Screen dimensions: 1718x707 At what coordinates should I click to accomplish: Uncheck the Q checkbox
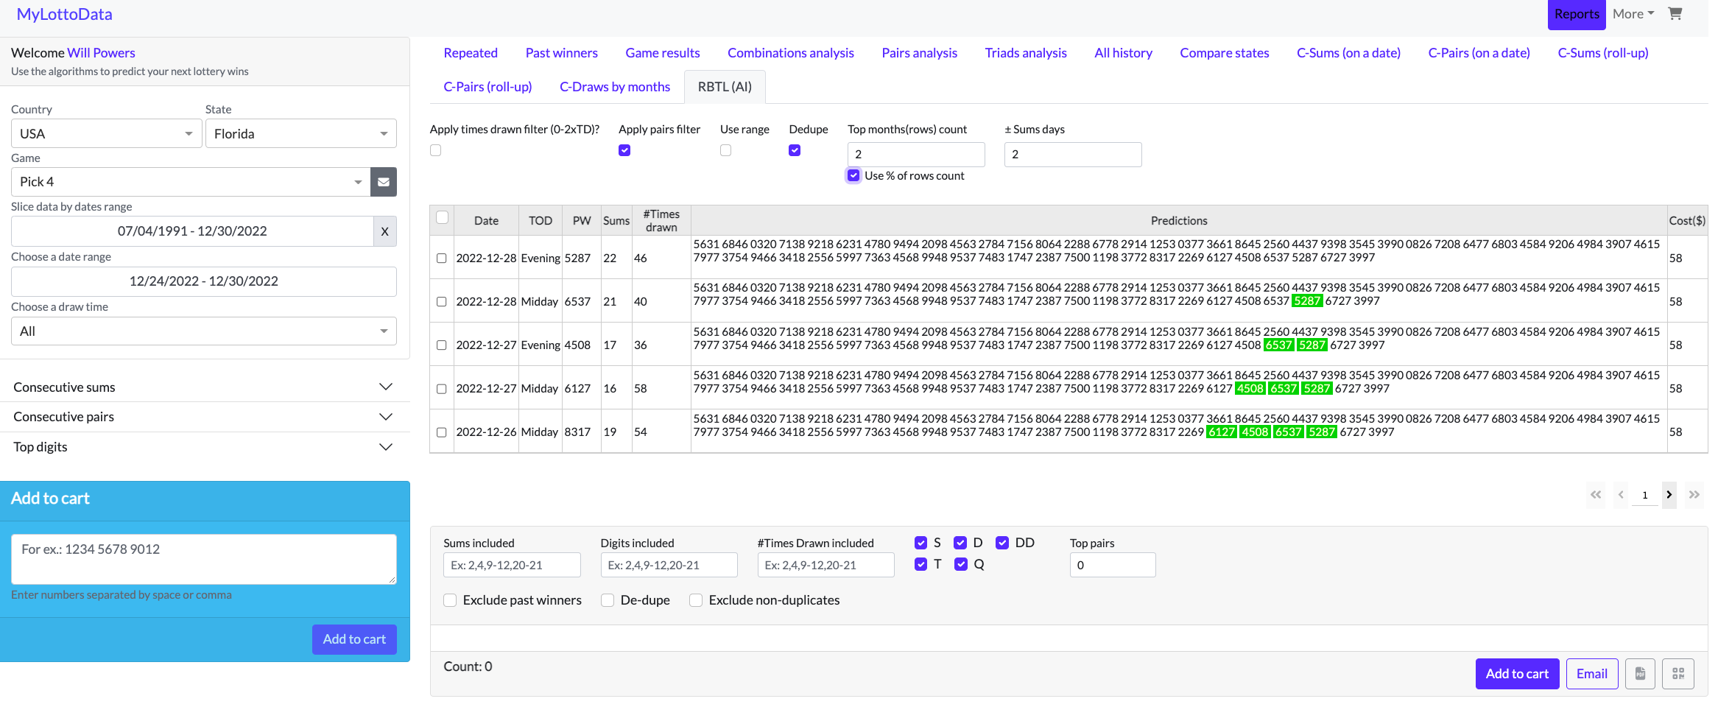click(x=961, y=564)
